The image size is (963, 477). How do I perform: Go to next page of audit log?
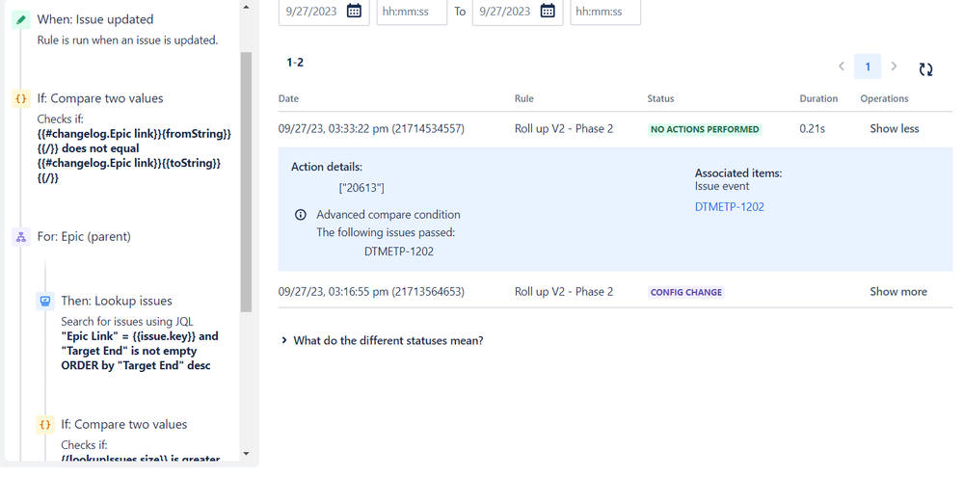point(895,66)
